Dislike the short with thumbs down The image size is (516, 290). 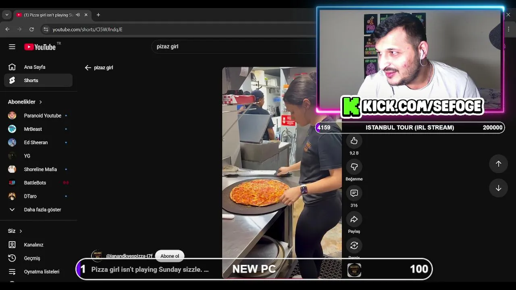point(354,167)
